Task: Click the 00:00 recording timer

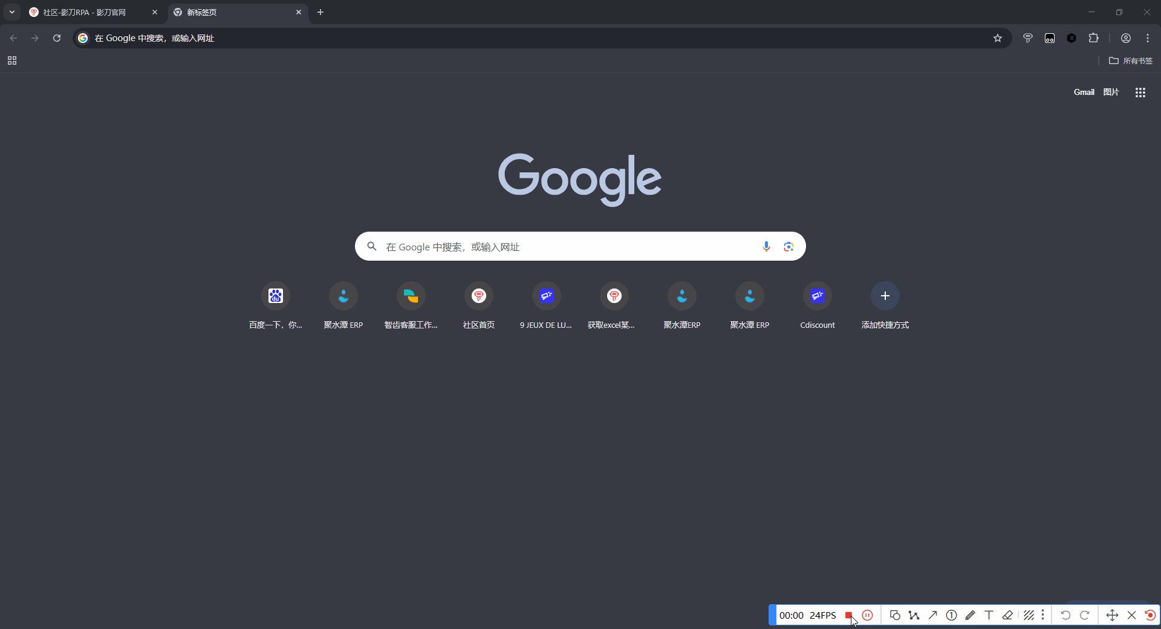Action: pyautogui.click(x=792, y=615)
